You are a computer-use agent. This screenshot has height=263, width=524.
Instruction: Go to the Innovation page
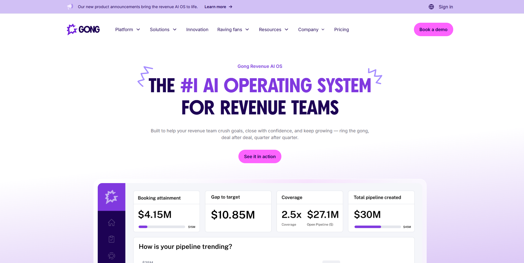(197, 29)
